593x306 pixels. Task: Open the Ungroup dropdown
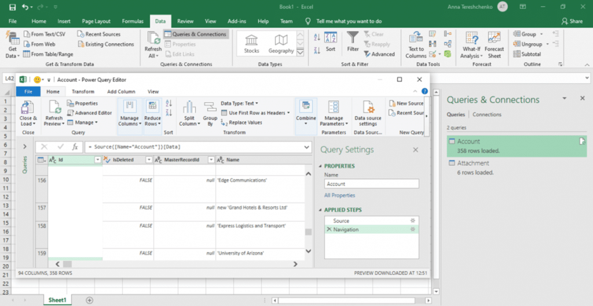[x=530, y=44]
